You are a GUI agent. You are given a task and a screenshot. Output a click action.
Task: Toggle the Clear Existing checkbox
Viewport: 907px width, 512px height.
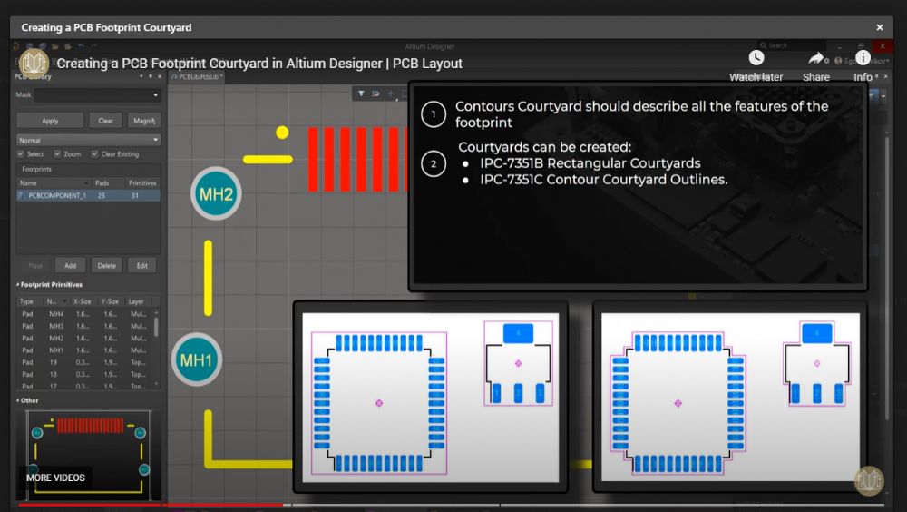(94, 154)
